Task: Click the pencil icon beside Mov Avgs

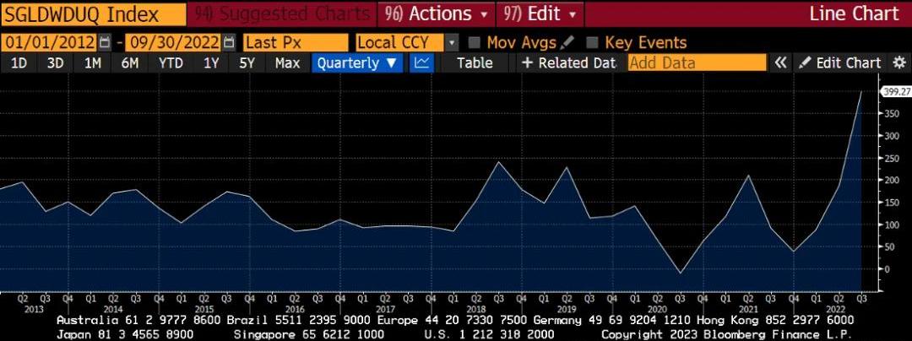Action: 567,42
